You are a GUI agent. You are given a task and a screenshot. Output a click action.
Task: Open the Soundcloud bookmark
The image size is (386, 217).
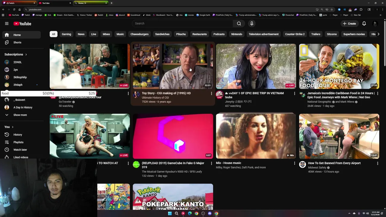click(x=134, y=15)
